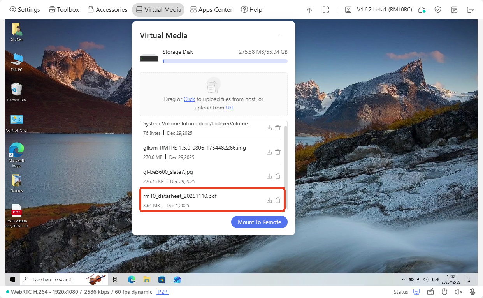Screen dimensions: 483x298
Task: Click the Url upload link
Action: click(x=229, y=108)
